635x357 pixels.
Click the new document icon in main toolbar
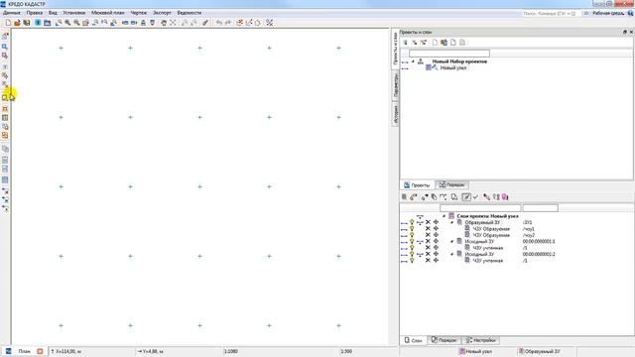8,23
